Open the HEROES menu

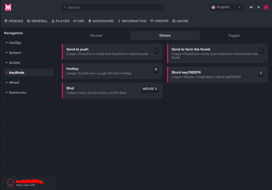(x=14, y=21)
